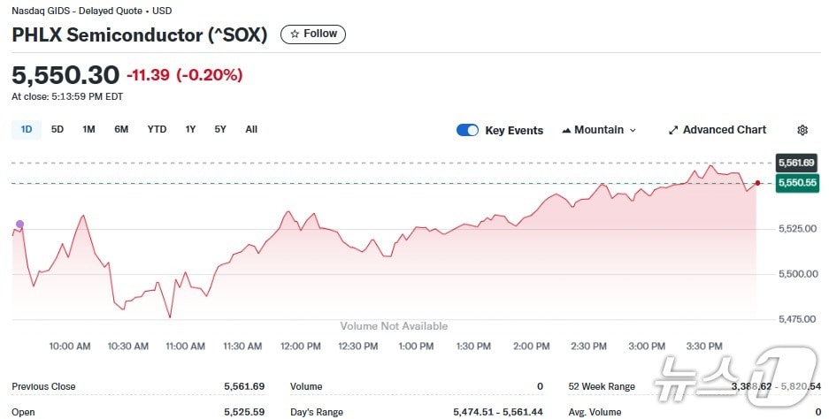The width and height of the screenshot is (829, 419).
Task: Select the 1D time range tab
Action: [27, 129]
